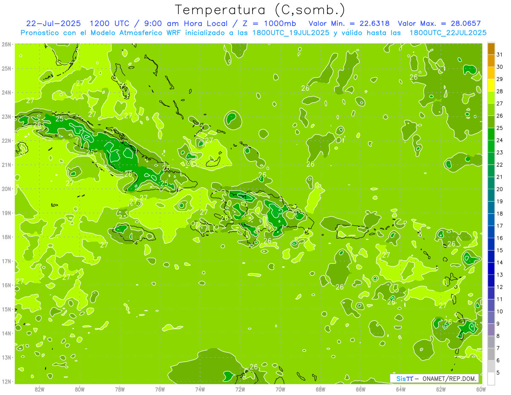Image resolution: width=511 pixels, height=395 pixels.
Task: Click the '20N' latitude axis label
Action: pos(6,189)
